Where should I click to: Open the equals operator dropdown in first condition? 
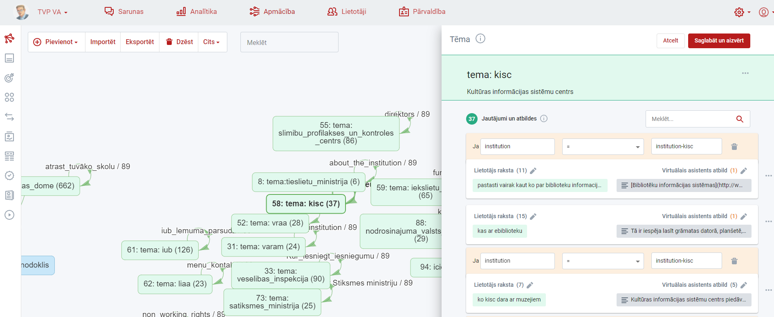pyautogui.click(x=603, y=147)
